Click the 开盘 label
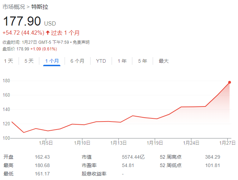Viewport: 238px width, 180px height. [8, 157]
